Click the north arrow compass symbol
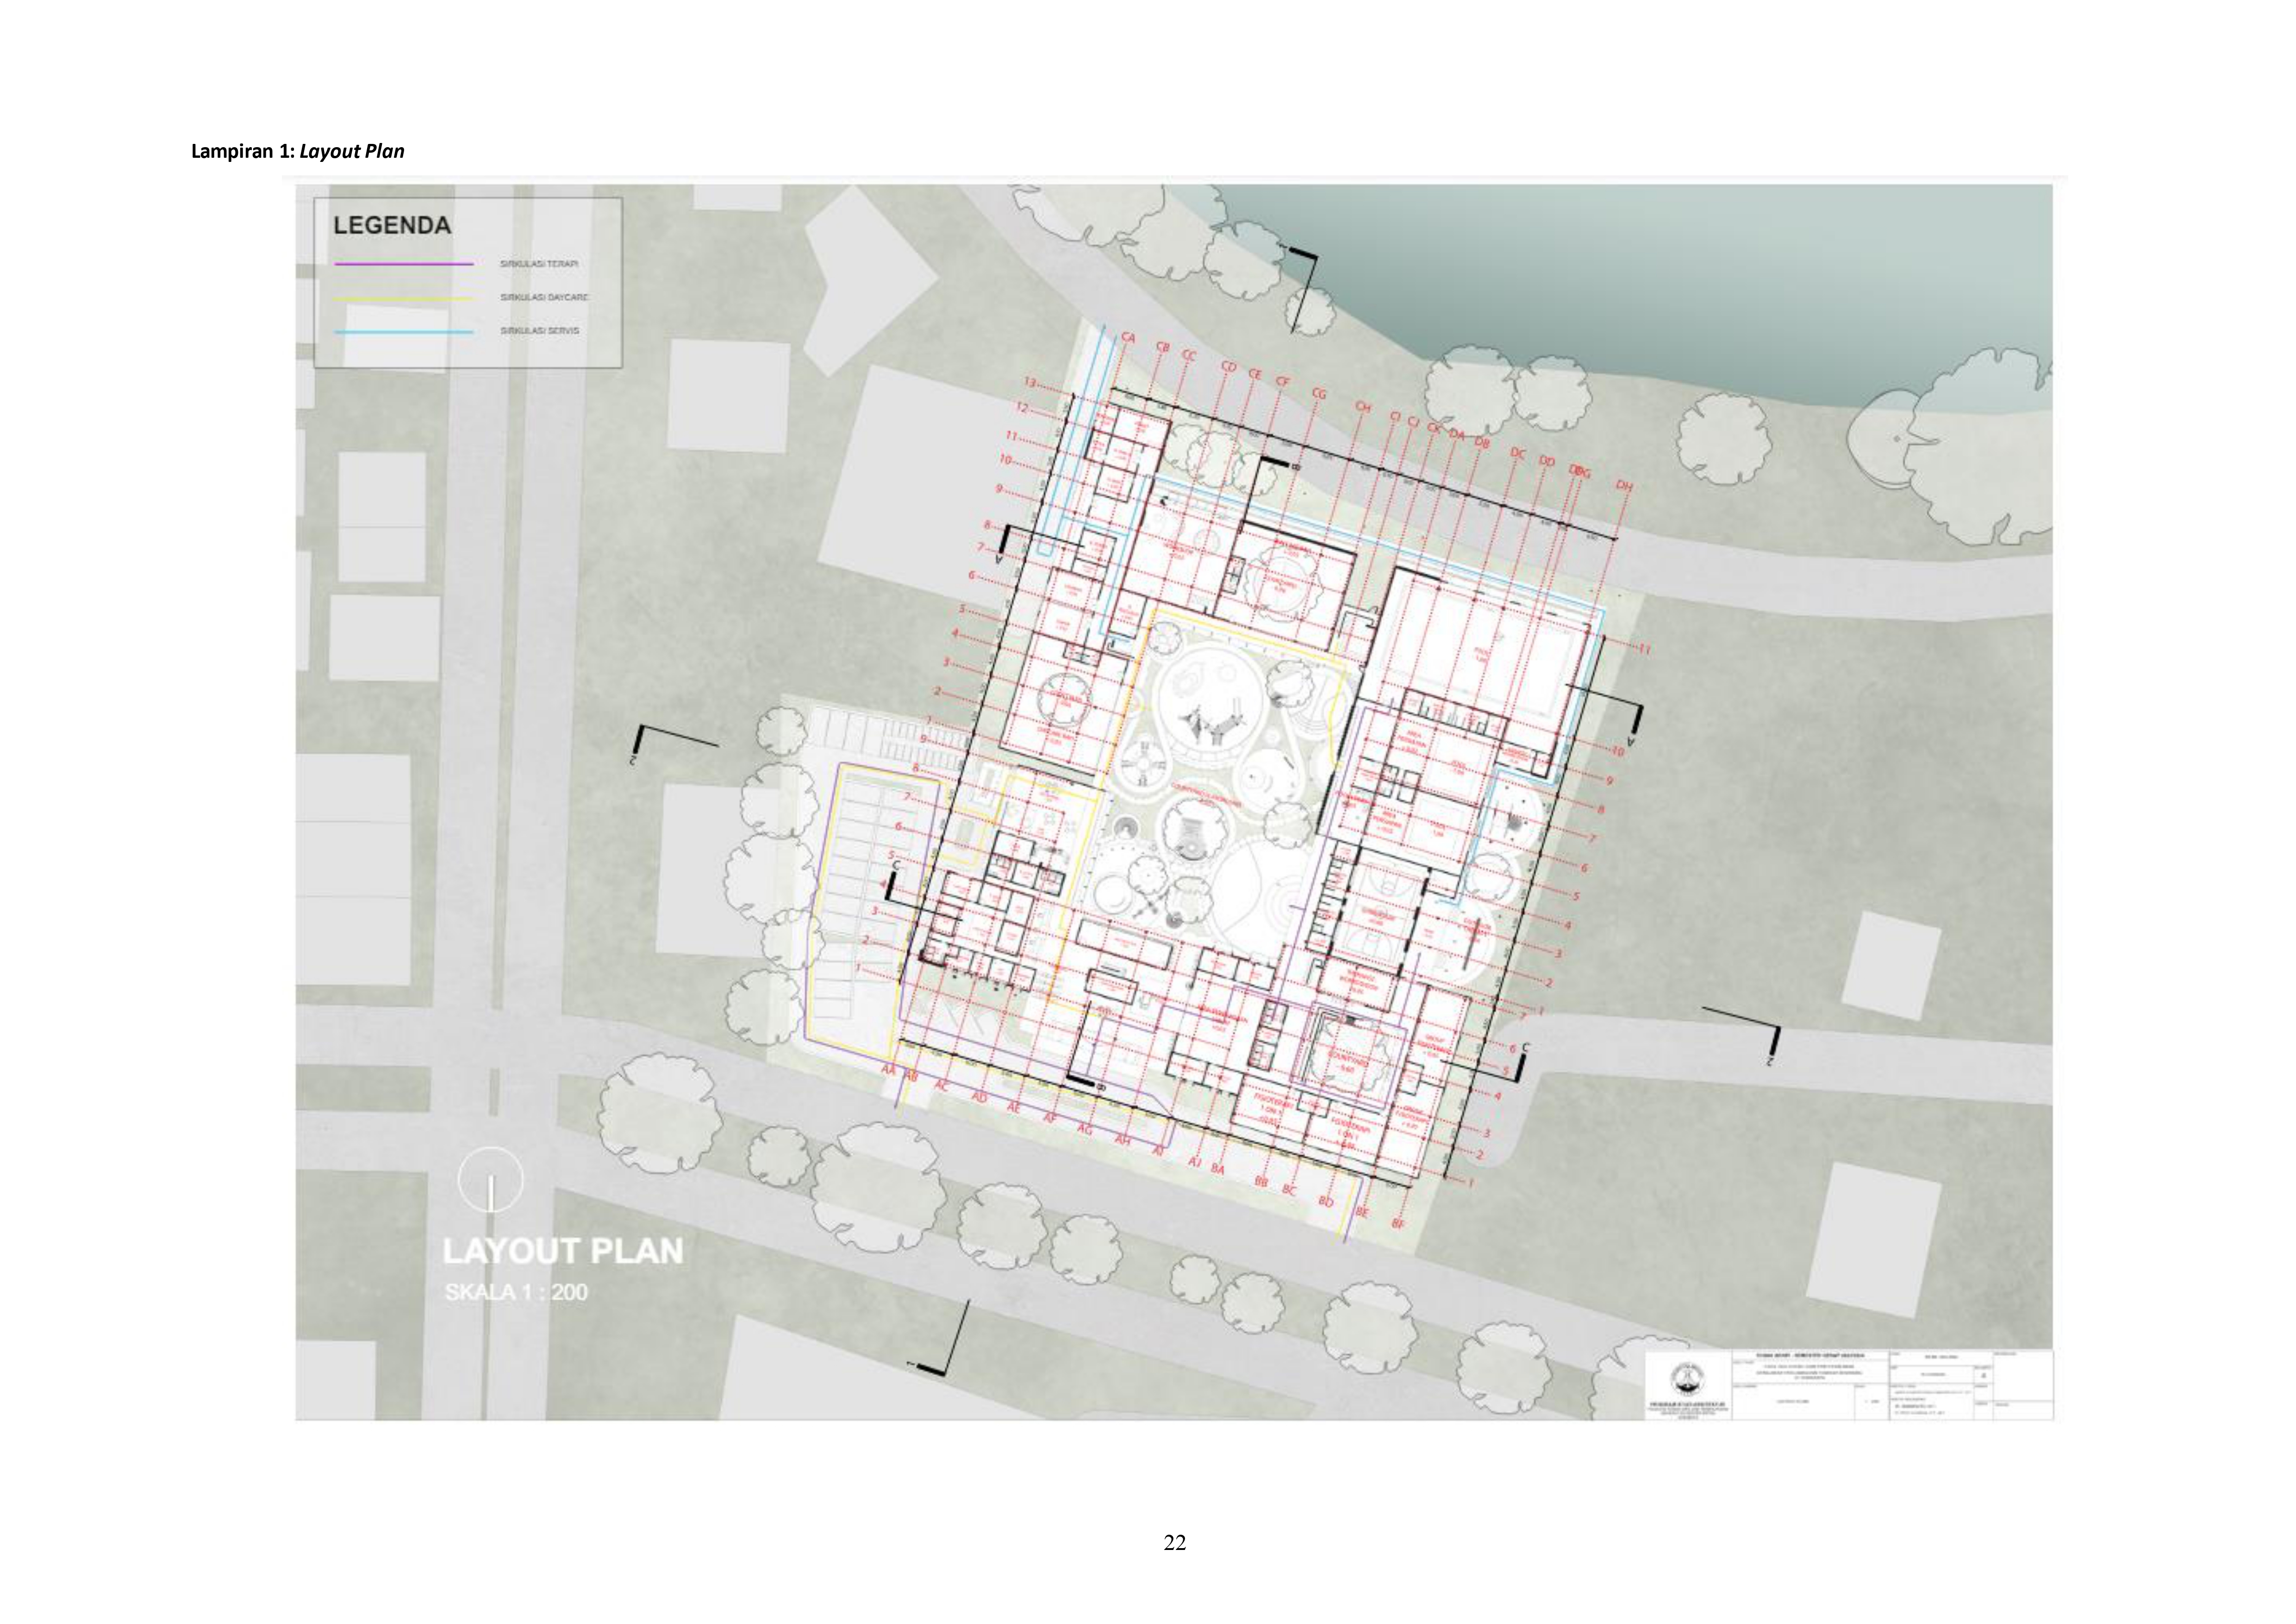 coord(490,1180)
